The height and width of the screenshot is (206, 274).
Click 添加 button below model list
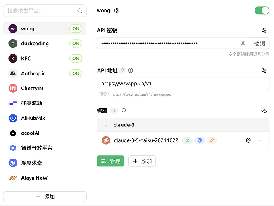tap(142, 161)
